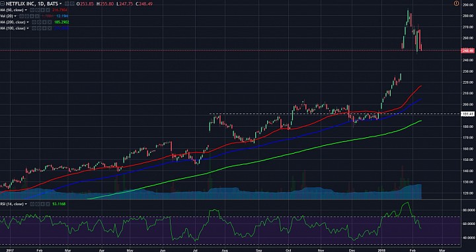
Task: Hide the MA (50, close) indicator with eye icon
Action: tap(32, 10)
